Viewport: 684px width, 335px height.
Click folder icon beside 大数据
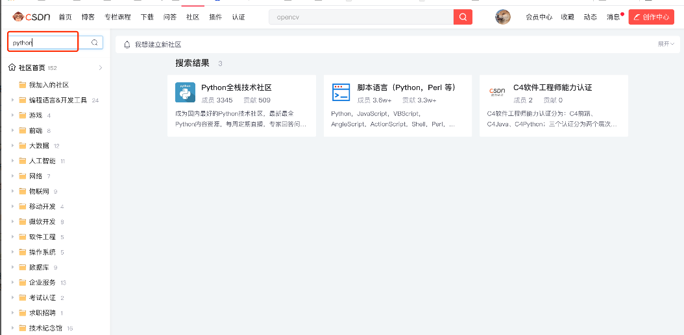pos(23,146)
